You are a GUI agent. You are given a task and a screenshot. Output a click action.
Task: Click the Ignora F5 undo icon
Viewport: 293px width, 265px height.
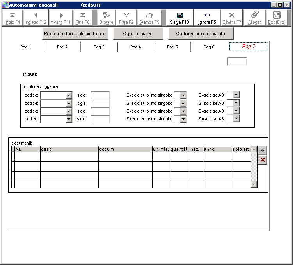pos(207,15)
